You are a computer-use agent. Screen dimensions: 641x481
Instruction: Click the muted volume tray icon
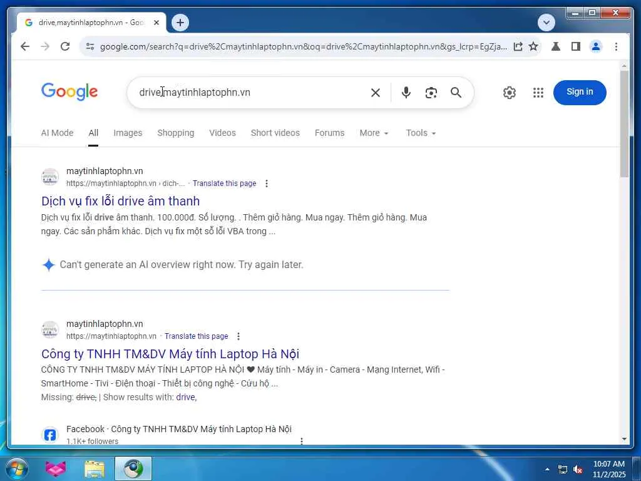[578, 470]
